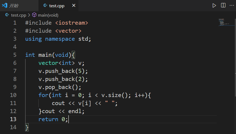Click the C++ file icon in breadcrumb
This screenshot has width=236, height=134.
click(7, 15)
